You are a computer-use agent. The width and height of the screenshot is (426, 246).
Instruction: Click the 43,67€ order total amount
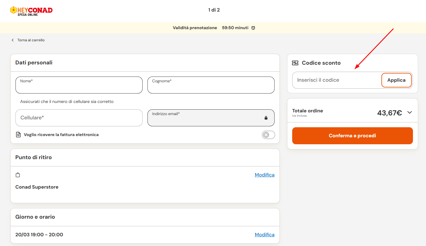pos(389,113)
